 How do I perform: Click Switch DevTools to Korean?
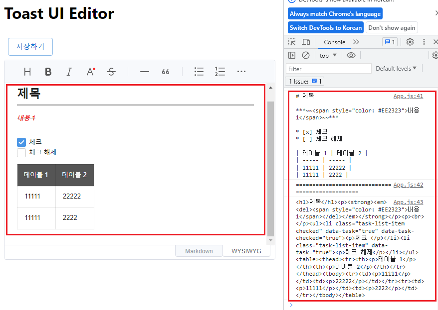point(326,27)
